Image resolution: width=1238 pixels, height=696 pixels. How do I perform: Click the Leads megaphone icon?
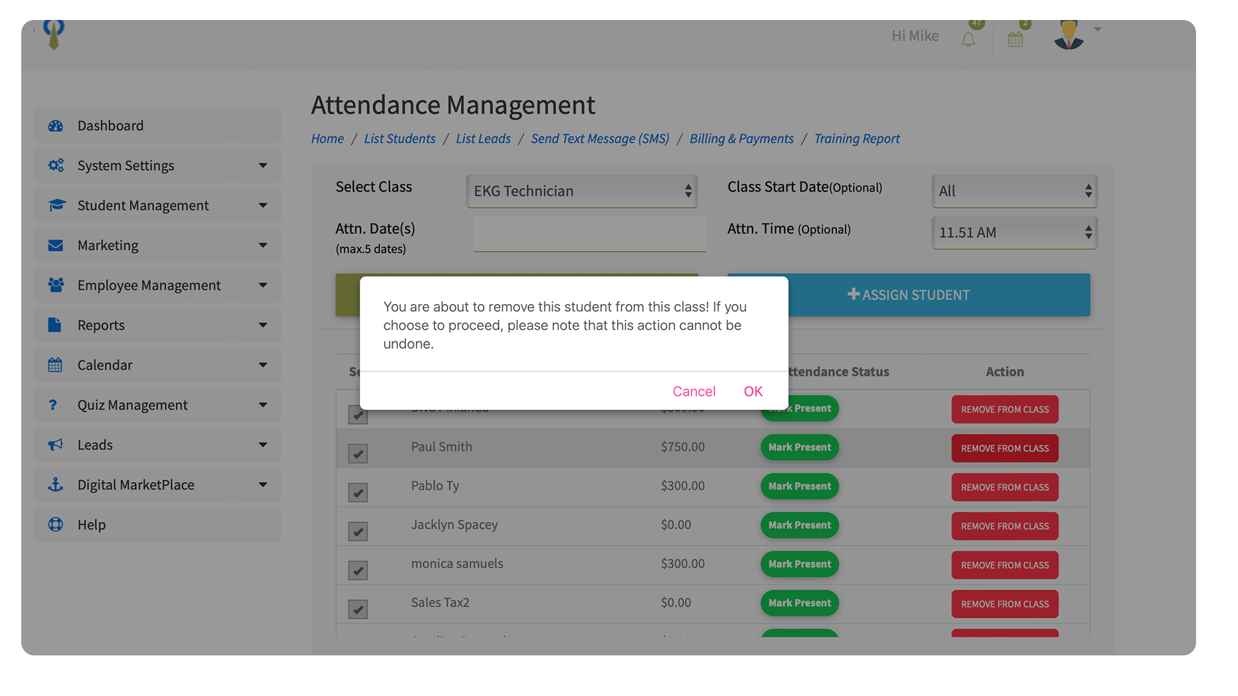tap(55, 445)
